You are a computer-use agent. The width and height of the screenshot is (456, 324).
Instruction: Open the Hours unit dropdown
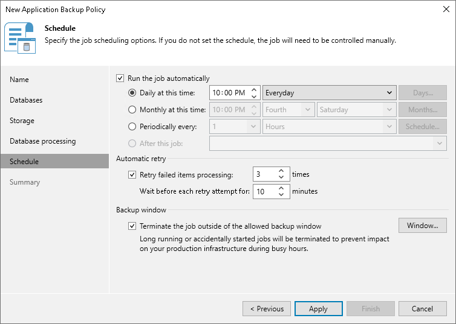coord(329,127)
